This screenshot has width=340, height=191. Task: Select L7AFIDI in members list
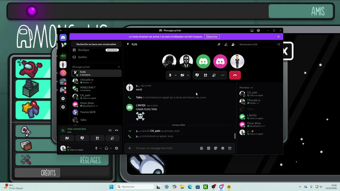(x=259, y=117)
